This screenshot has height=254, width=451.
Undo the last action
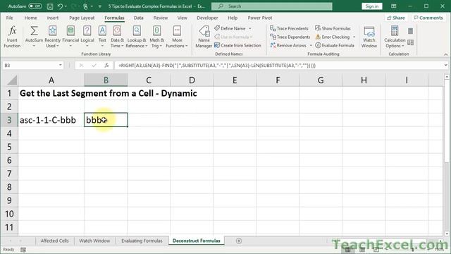point(60,6)
